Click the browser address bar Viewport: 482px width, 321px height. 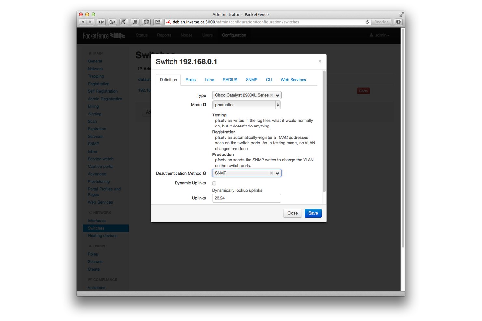267,22
